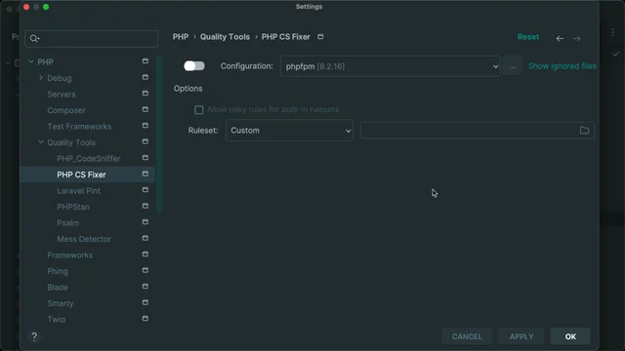Screen dimensions: 625x351
Task: Click the settings tree scrollbar
Action: click(159, 135)
